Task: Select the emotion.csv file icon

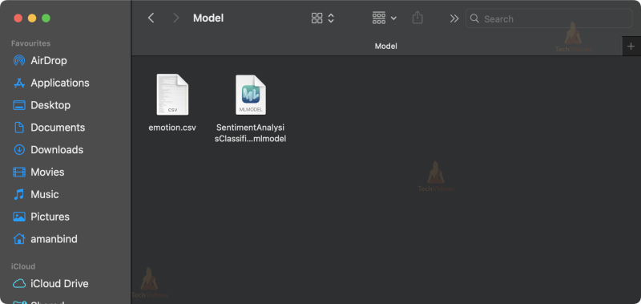Action: click(172, 95)
